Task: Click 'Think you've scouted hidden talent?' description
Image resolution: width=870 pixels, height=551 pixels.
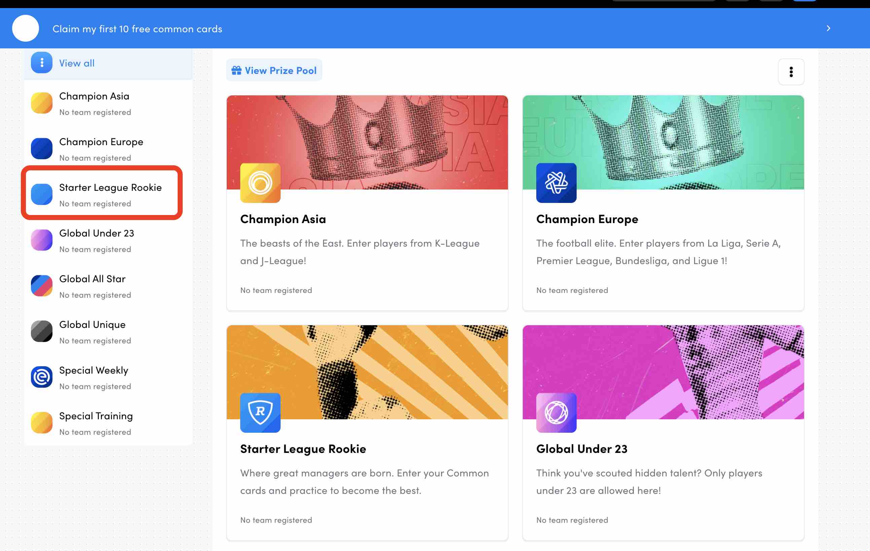Action: 649,482
